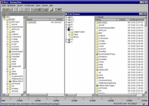Select msdownld.tmp in the Datei Browser list
Image resolution: width=149 pixels, height=106 pixels.
click(104, 80)
